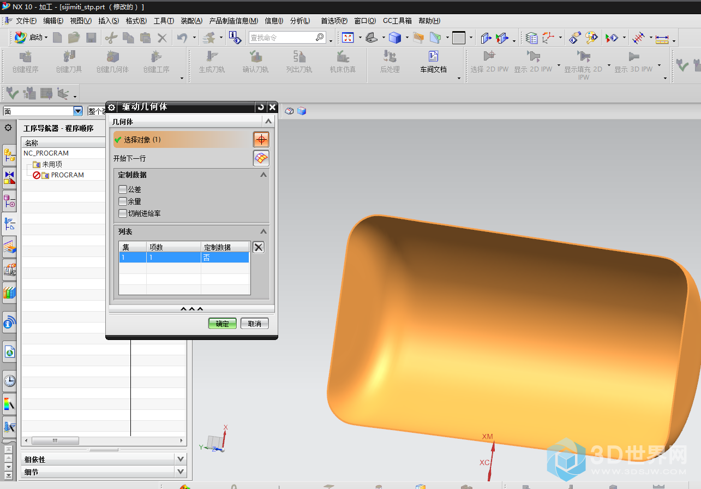Click the 名称 column header
Image resolution: width=701 pixels, height=489 pixels.
(63, 143)
